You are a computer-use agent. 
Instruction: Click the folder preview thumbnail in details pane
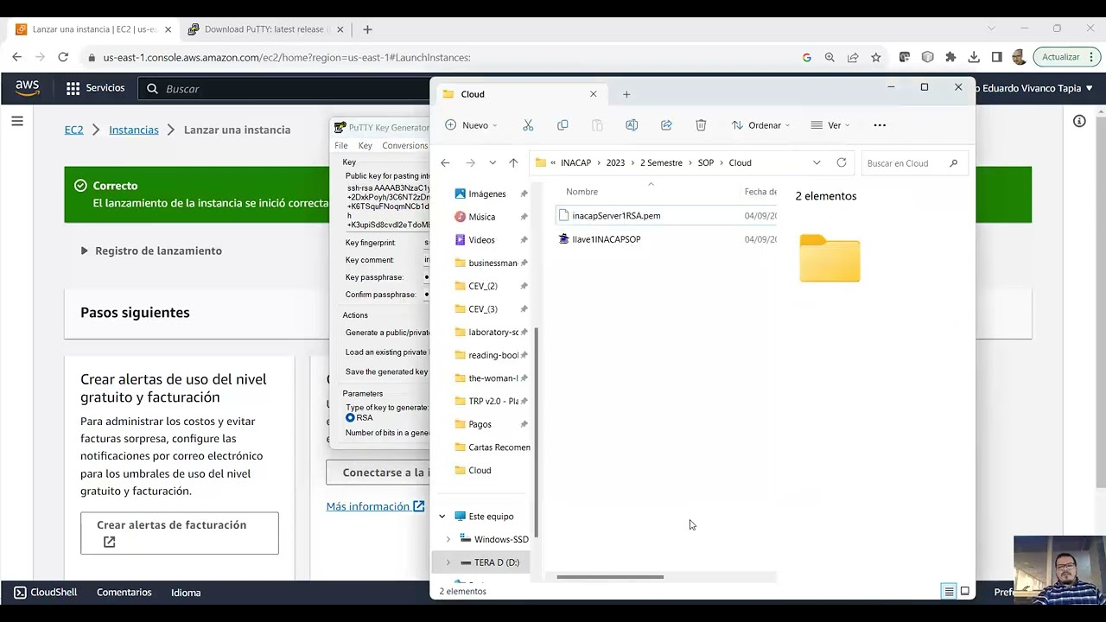point(829,257)
